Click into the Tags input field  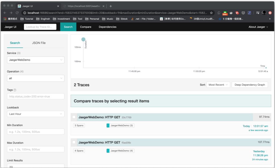click(36, 96)
